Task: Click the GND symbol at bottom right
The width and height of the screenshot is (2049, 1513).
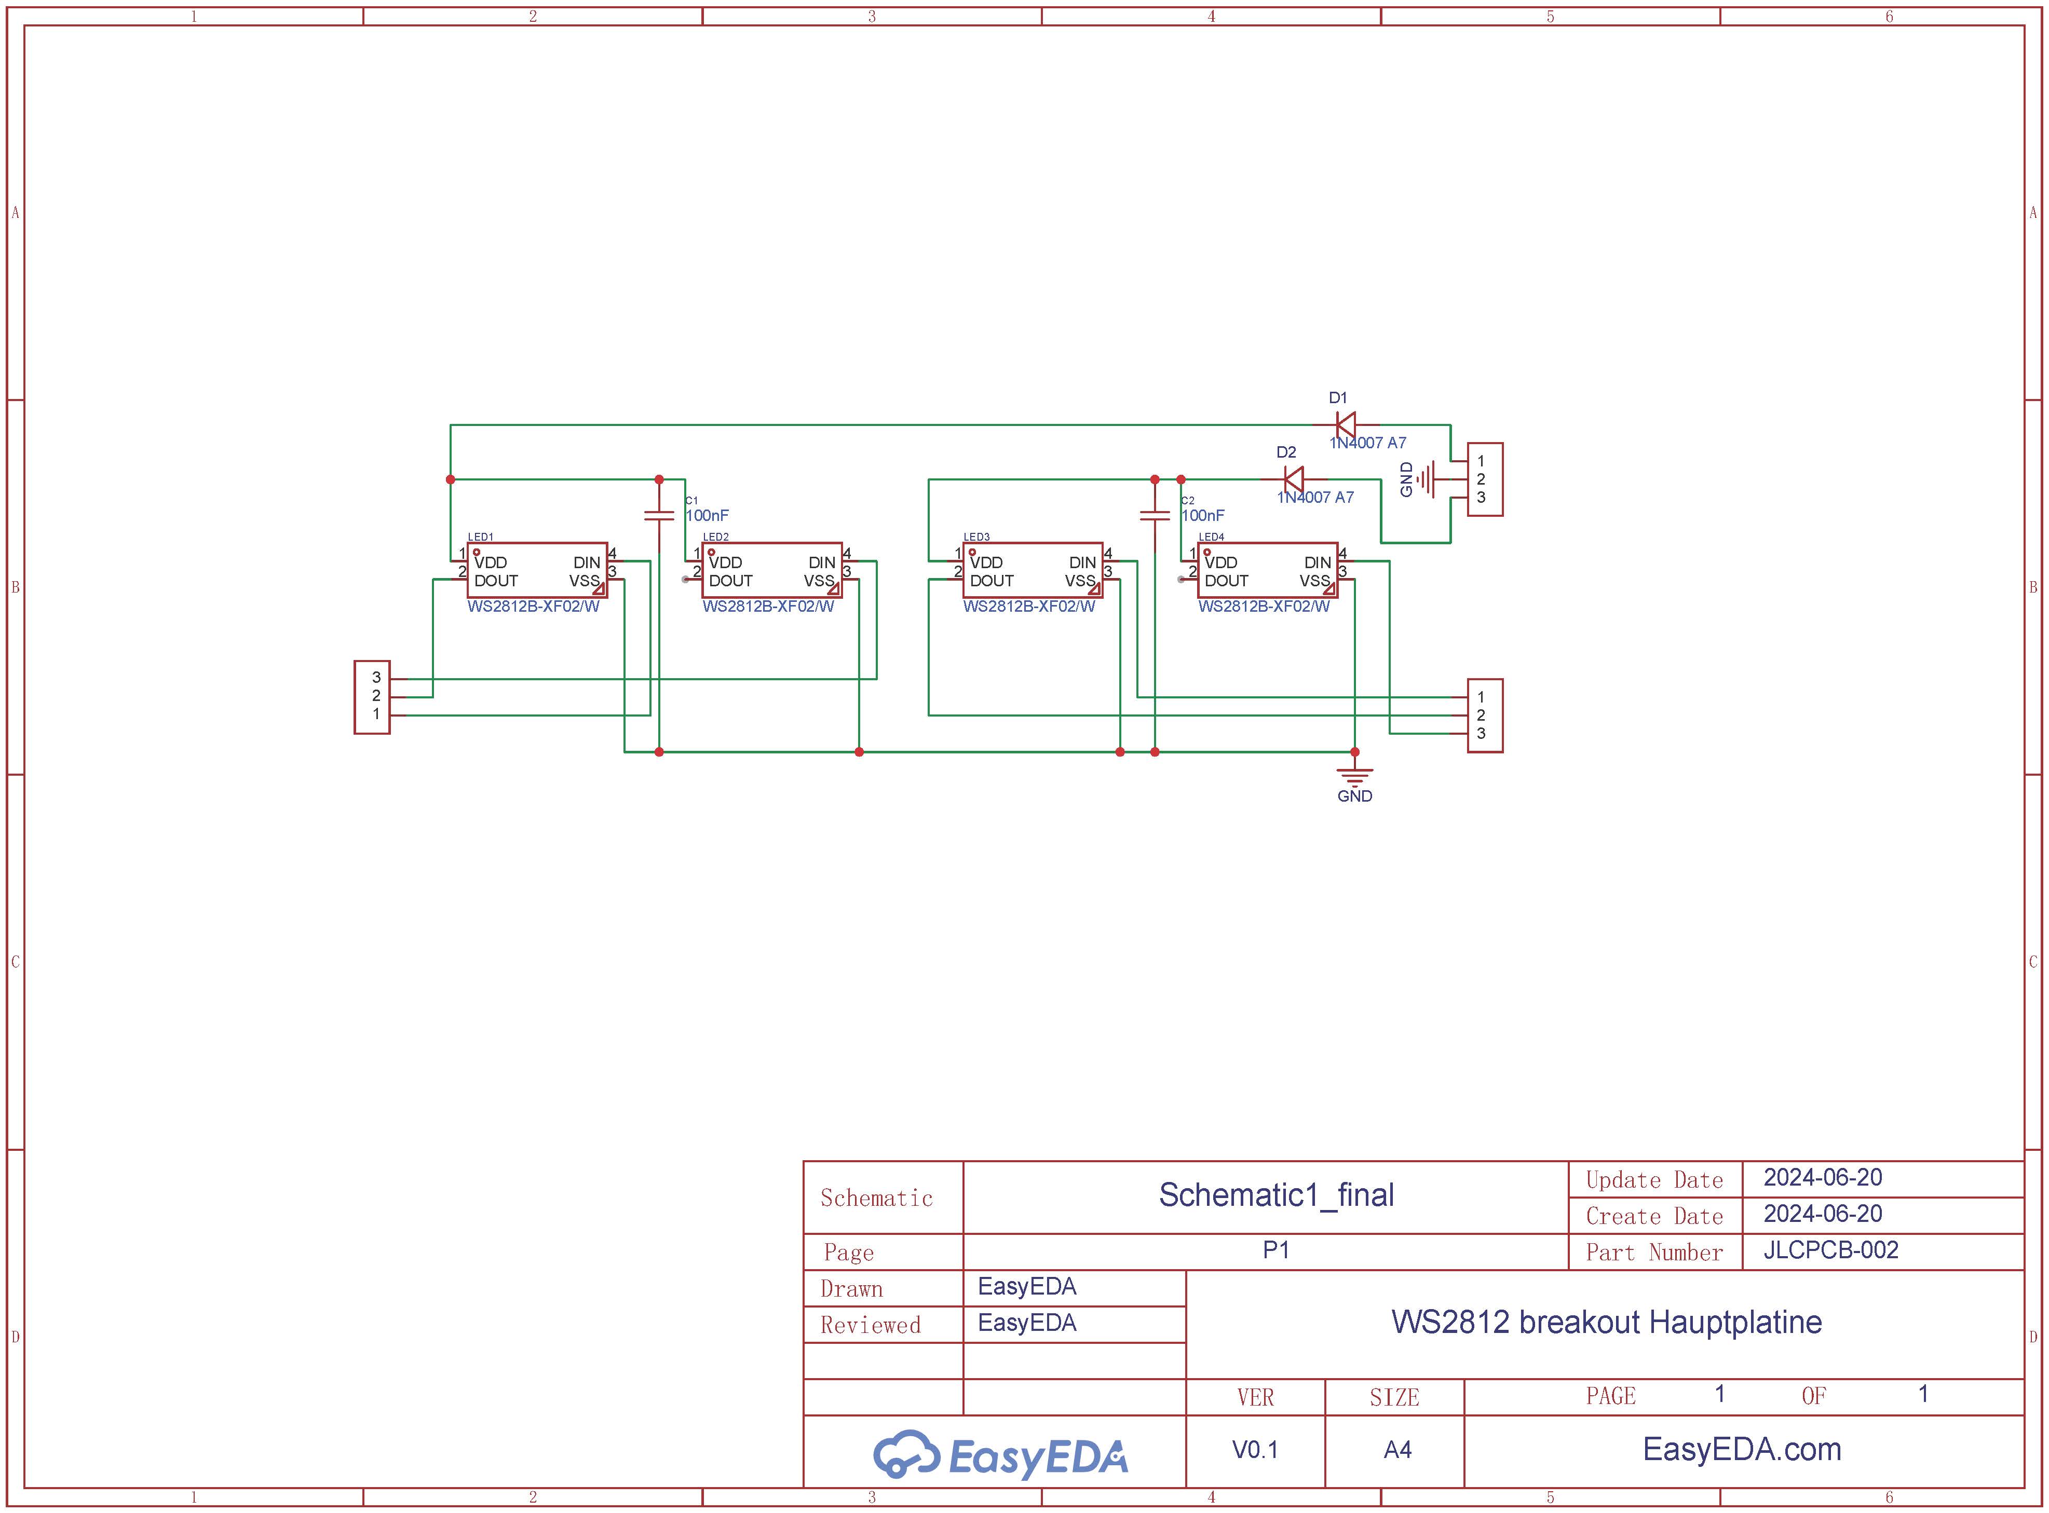Action: coord(1354,777)
